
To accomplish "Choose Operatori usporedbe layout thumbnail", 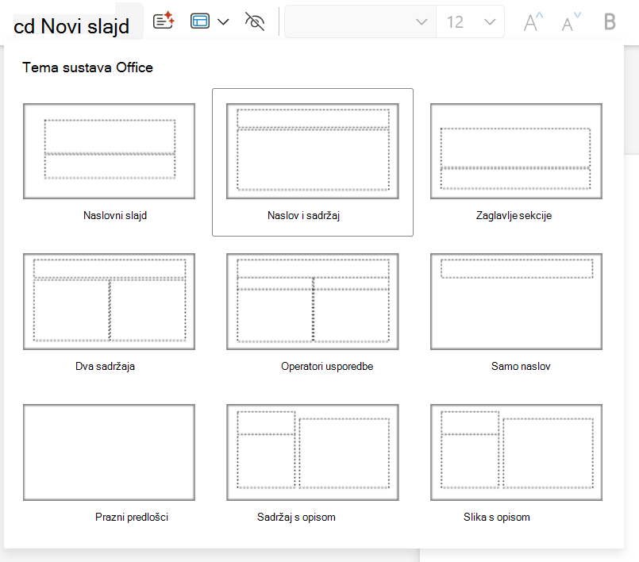I will 313,302.
